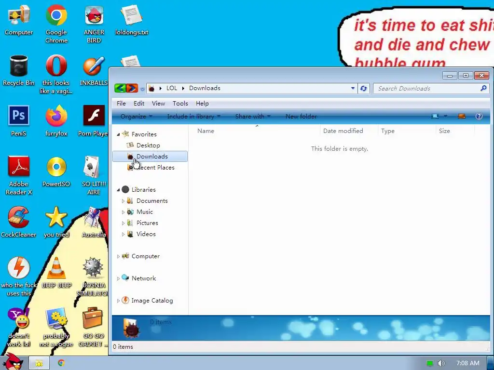Open the Help menu
Viewport: 494px width, 370px height.
tap(202, 104)
